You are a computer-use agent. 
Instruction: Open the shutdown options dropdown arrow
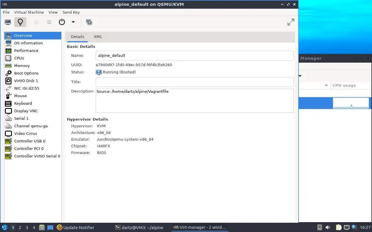point(73,22)
